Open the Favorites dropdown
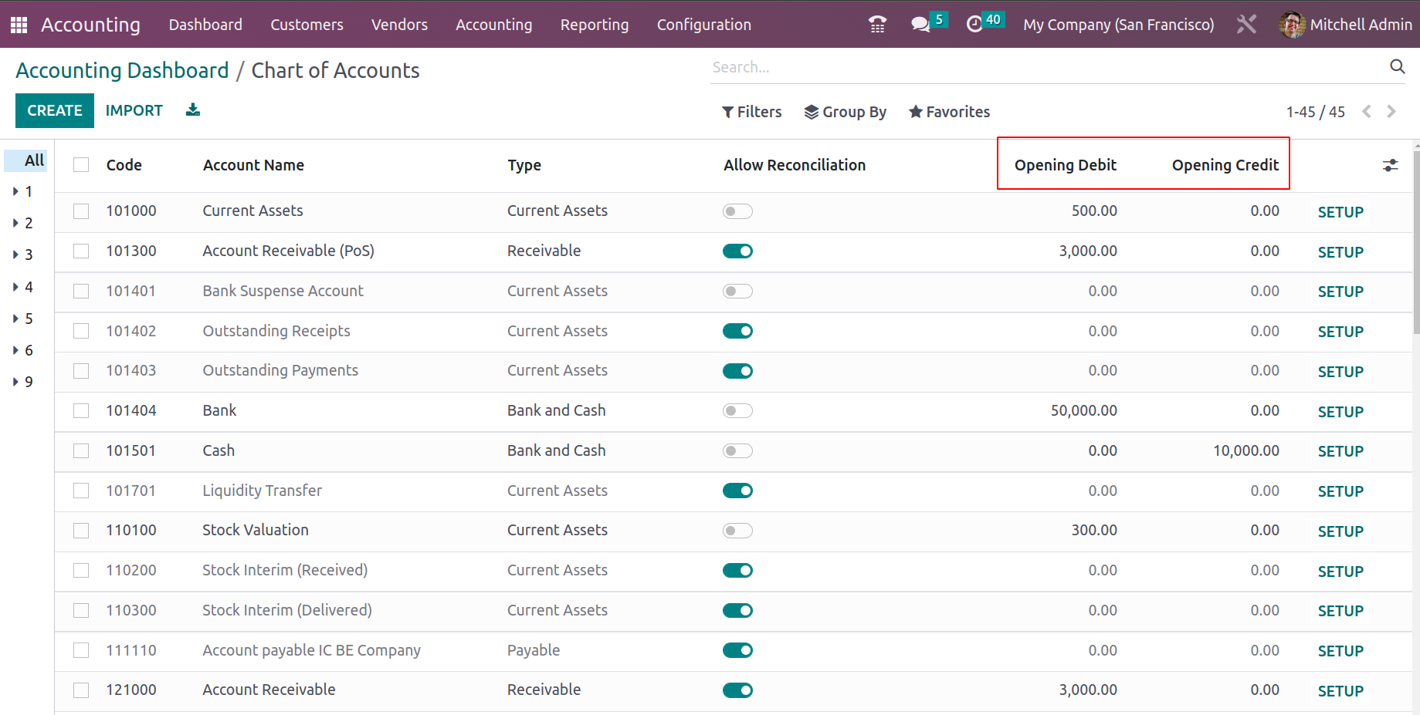 coord(949,112)
